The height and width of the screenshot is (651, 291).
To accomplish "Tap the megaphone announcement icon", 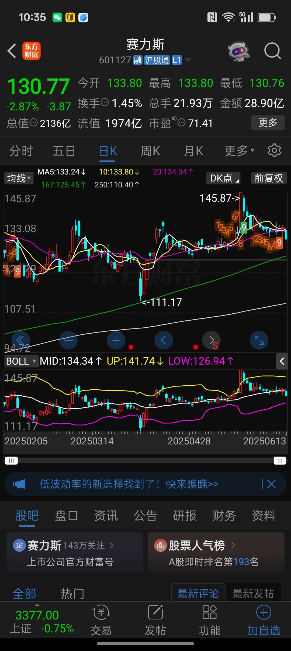I will pyautogui.click(x=19, y=484).
